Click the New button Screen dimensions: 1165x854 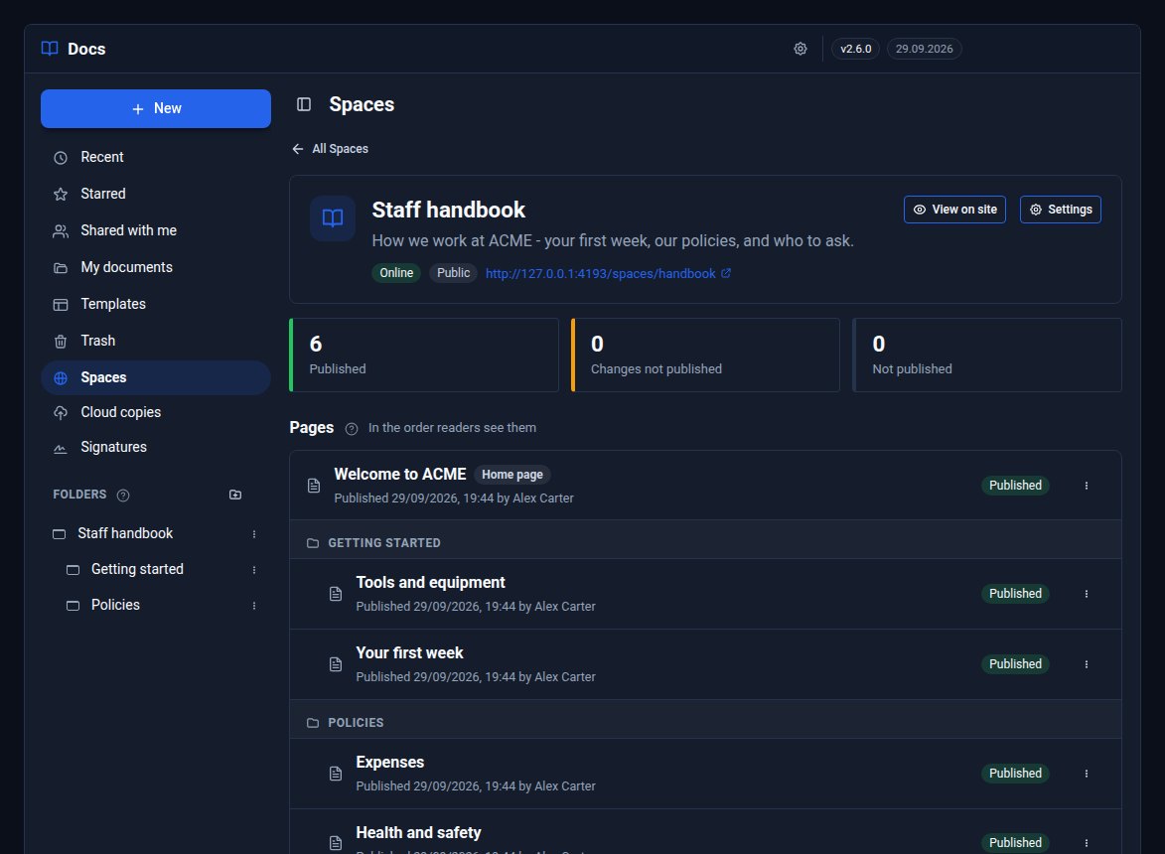click(x=156, y=108)
